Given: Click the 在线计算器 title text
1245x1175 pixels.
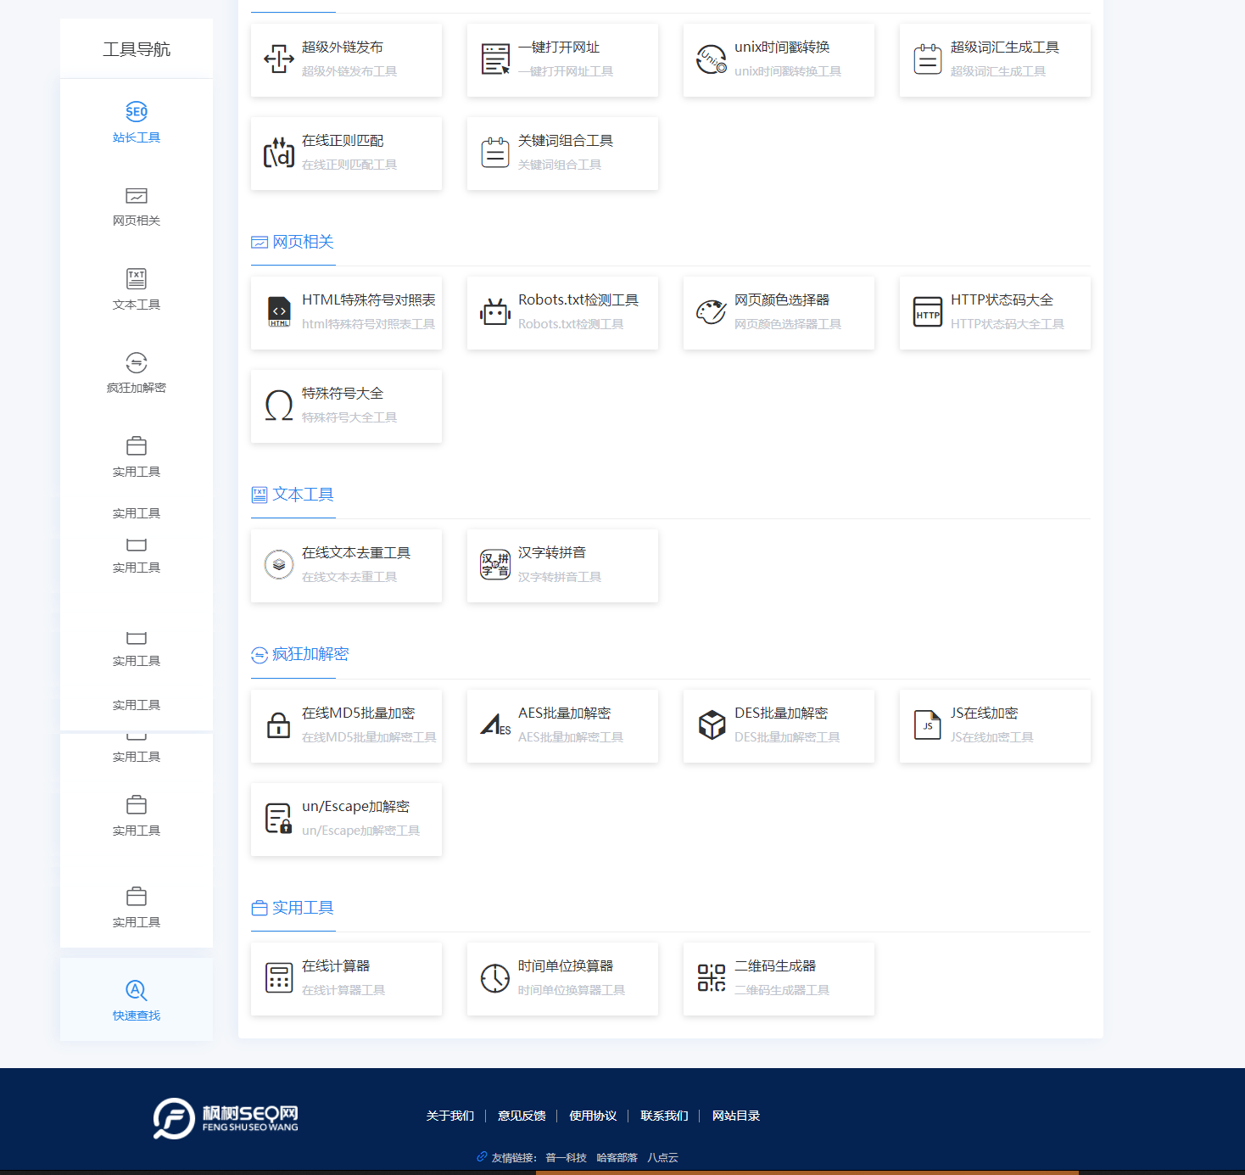Looking at the screenshot, I should (x=336, y=966).
